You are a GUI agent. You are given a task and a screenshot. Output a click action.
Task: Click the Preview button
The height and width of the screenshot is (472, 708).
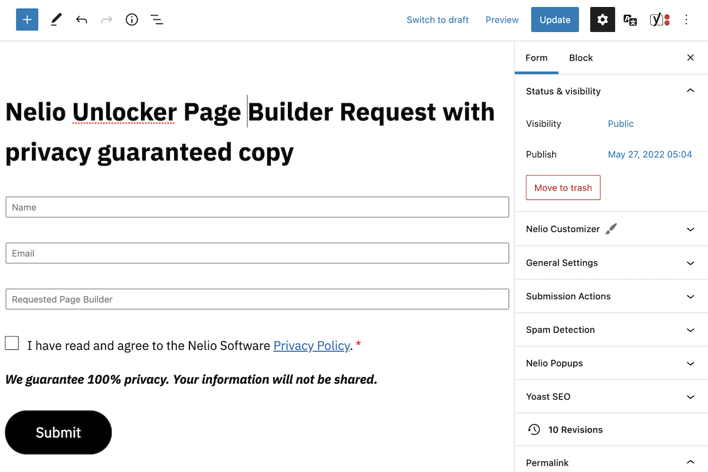pyautogui.click(x=502, y=19)
